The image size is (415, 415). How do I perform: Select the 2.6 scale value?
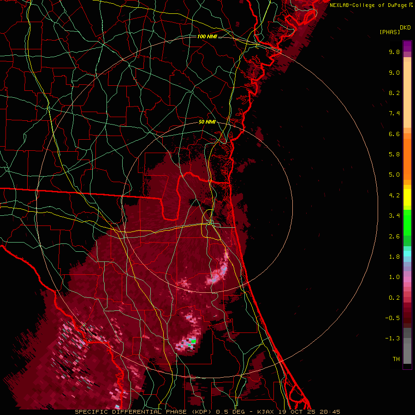(x=394, y=237)
